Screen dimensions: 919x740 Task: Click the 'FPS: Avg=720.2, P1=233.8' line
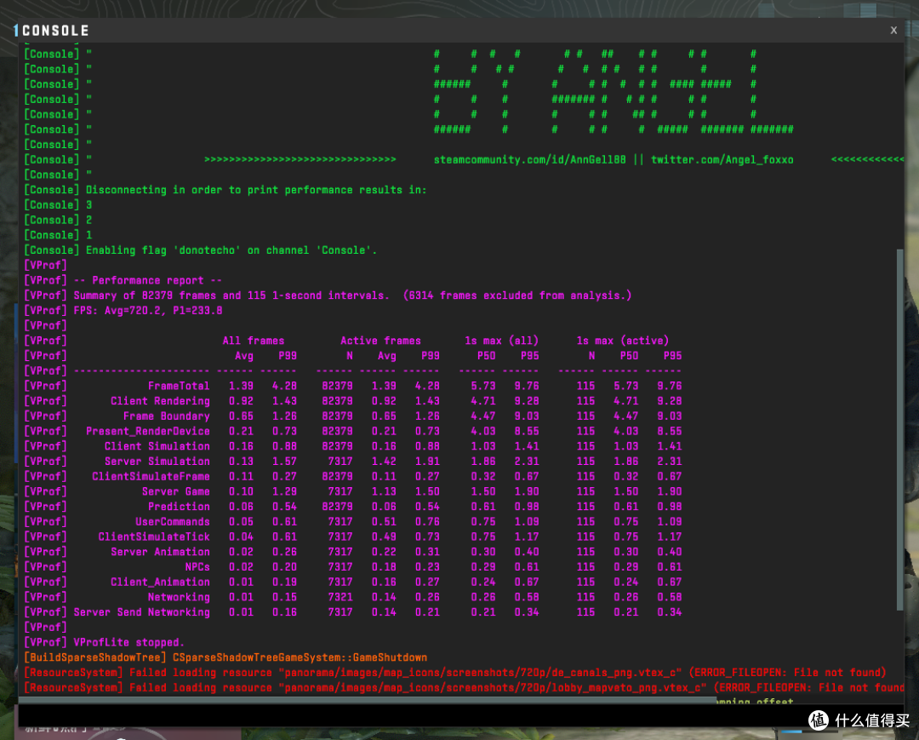pos(123,311)
